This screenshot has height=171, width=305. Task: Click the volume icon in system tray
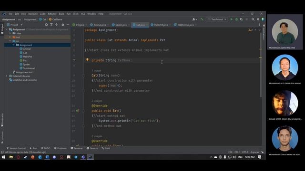pos(234,157)
